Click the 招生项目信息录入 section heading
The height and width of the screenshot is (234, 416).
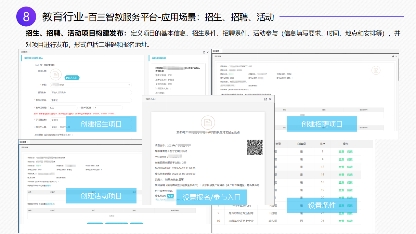tap(34, 58)
